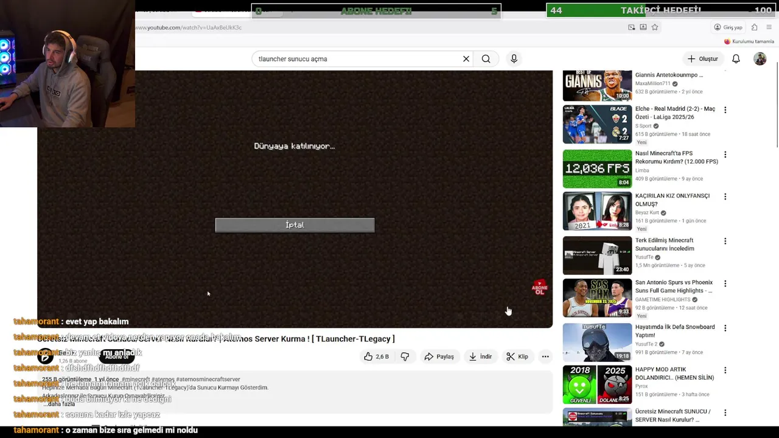
Task: Open the Snowboard video thumbnail
Action: (x=597, y=342)
